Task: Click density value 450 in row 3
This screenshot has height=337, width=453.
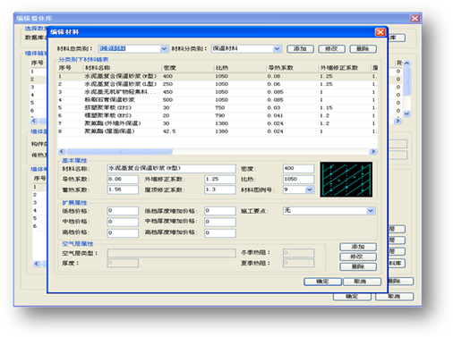Action: tap(168, 92)
